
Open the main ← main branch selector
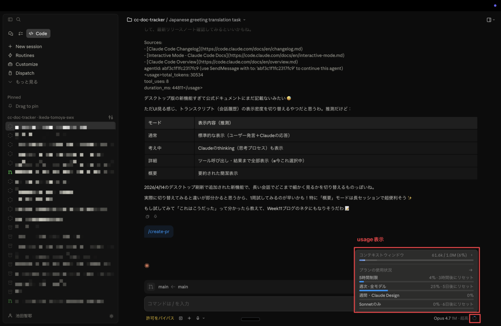pyautogui.click(x=173, y=287)
